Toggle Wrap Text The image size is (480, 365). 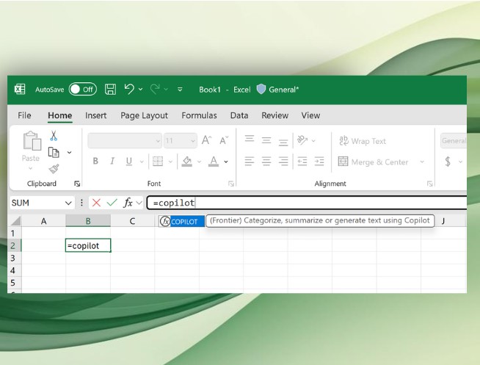tap(363, 141)
